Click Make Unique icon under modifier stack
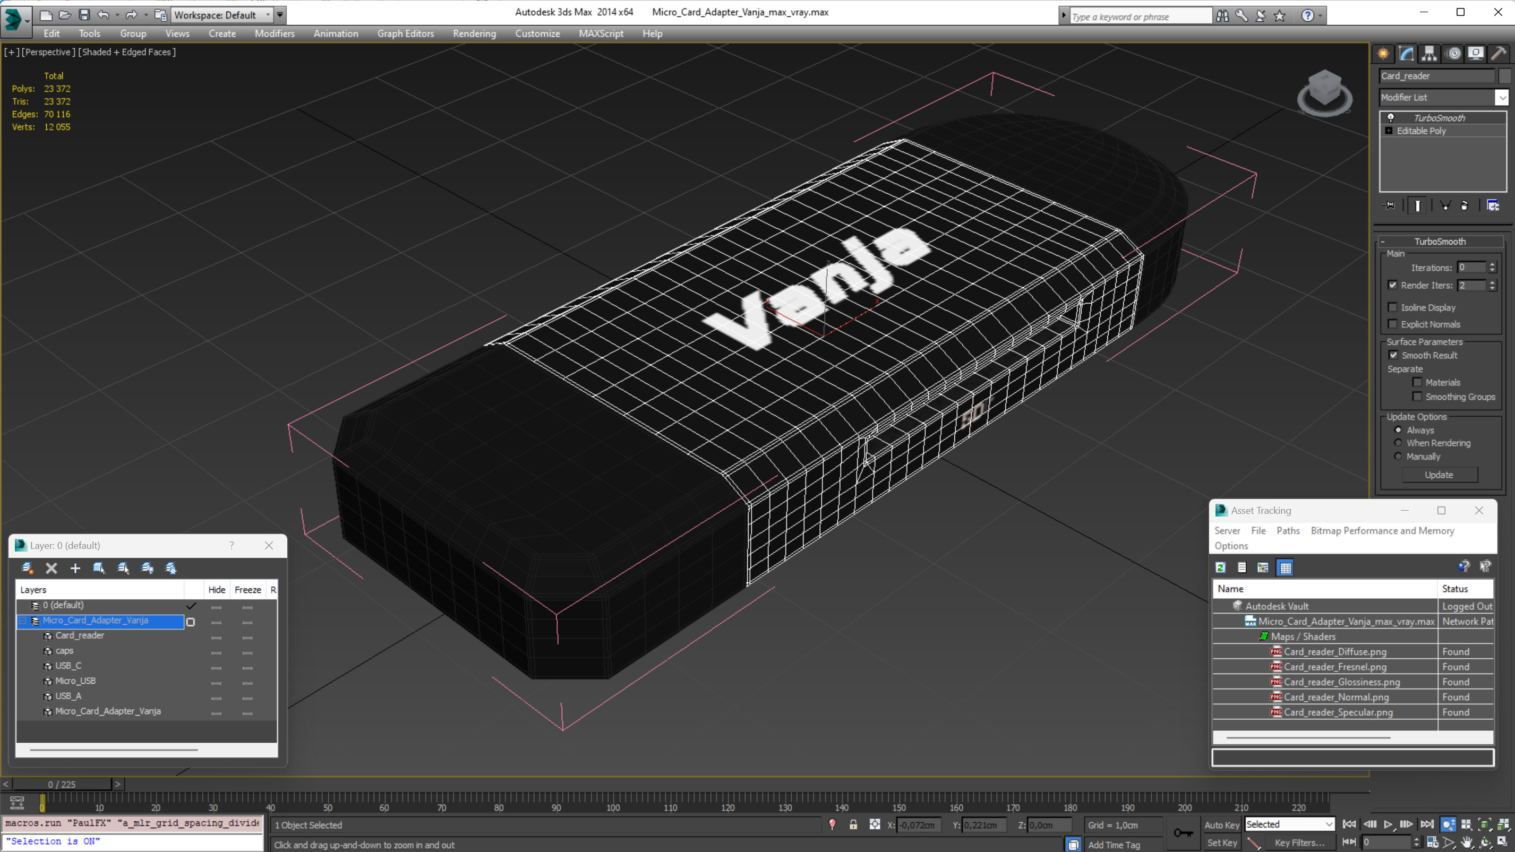 (x=1445, y=205)
